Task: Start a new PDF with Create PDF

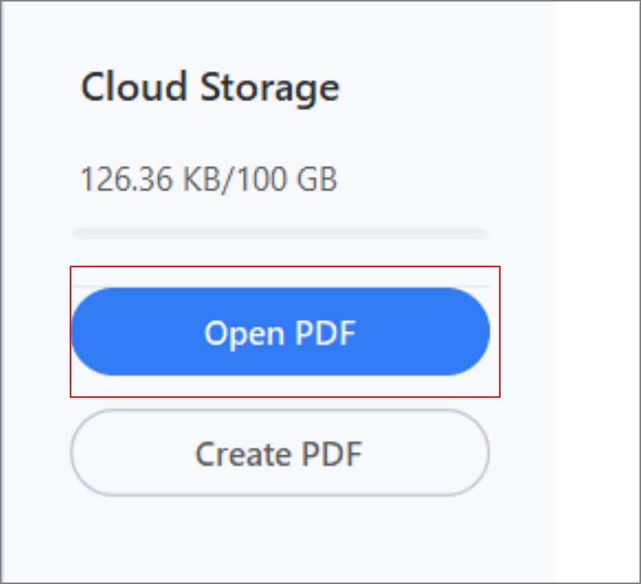Action: [x=280, y=453]
